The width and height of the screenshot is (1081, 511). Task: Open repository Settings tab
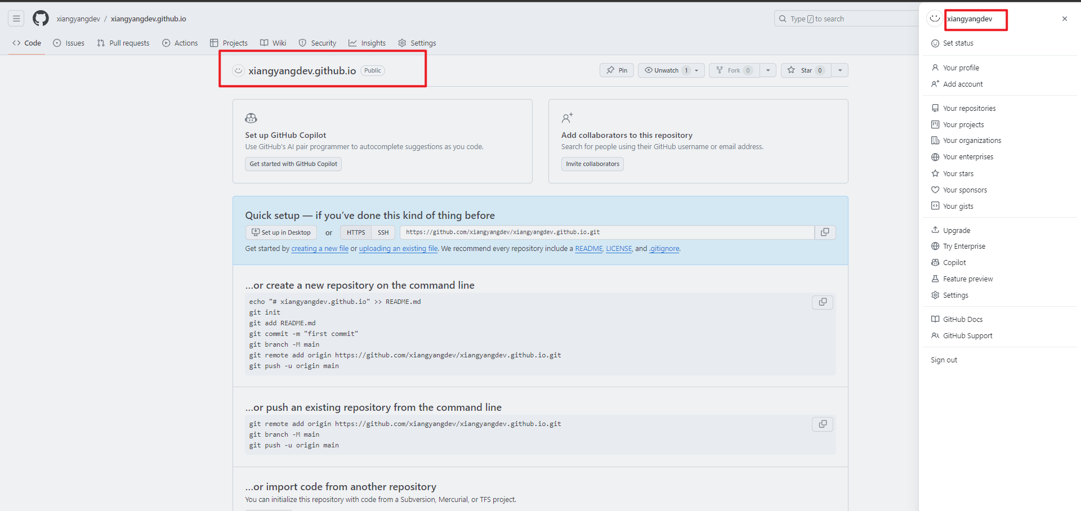pyautogui.click(x=417, y=43)
